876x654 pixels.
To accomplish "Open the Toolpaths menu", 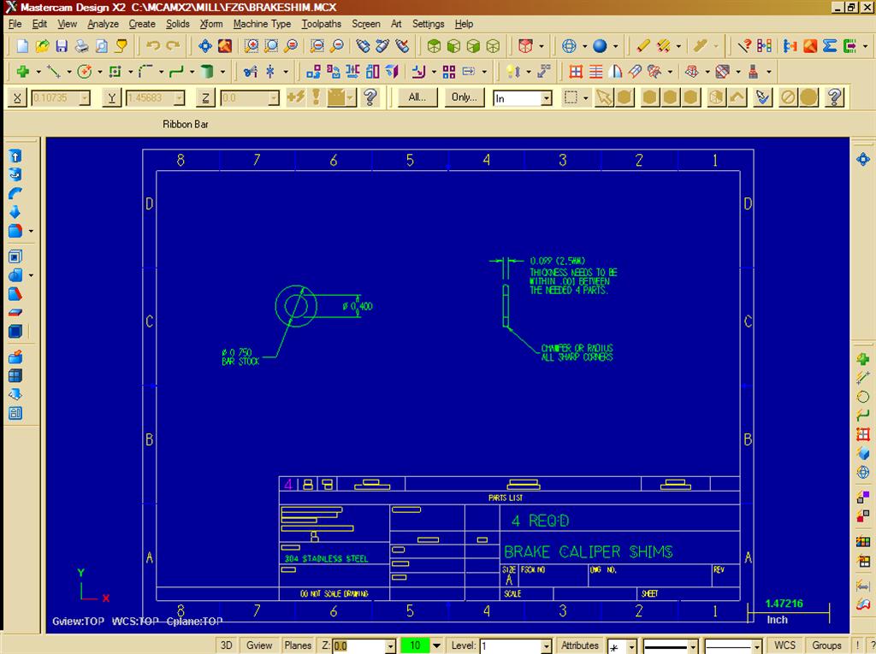I will tap(322, 24).
